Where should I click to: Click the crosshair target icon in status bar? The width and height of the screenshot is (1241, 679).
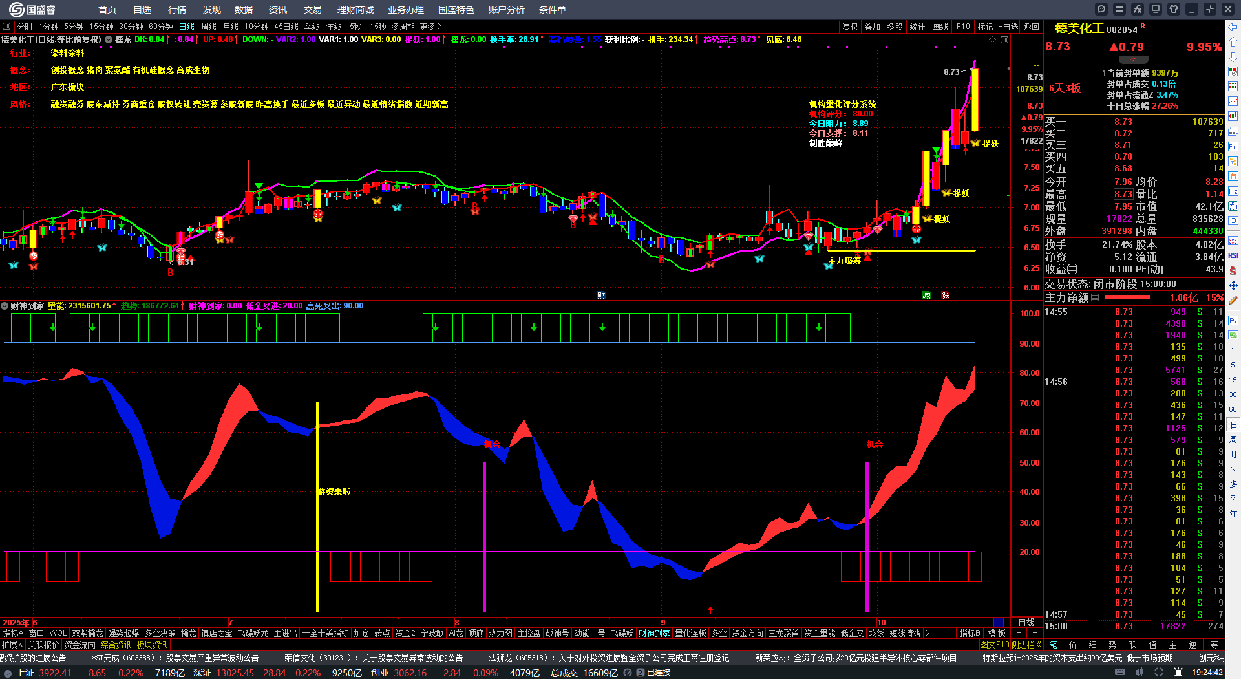click(1160, 673)
